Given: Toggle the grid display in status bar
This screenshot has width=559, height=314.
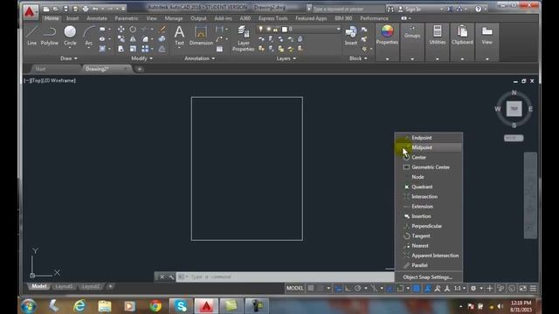Looking at the screenshot, I should point(311,289).
